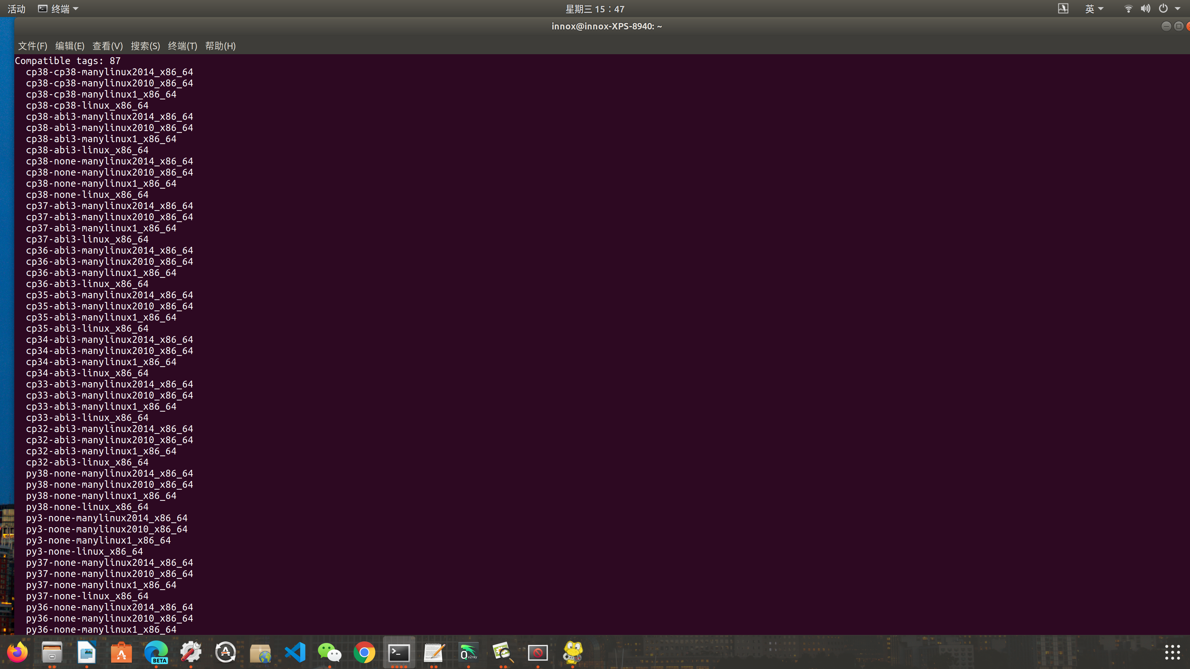The width and height of the screenshot is (1190, 669).
Task: Open Ubuntu Software store from the dock
Action: tap(121, 652)
